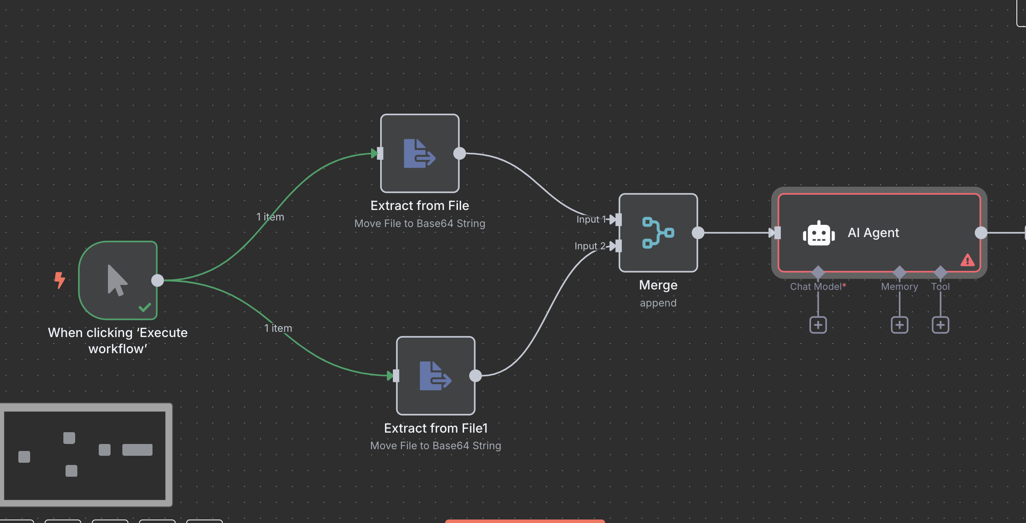
Task: Click the trigger node output connector
Action: click(157, 280)
